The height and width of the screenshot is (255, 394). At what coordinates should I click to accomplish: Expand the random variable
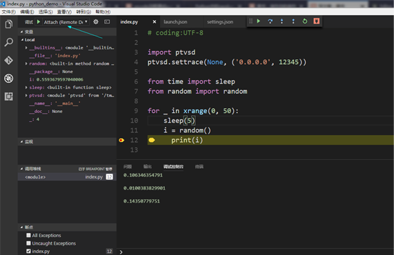pyautogui.click(x=26, y=63)
